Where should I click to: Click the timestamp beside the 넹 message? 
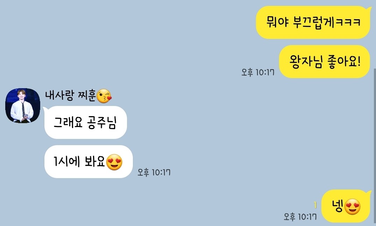tap(300, 217)
